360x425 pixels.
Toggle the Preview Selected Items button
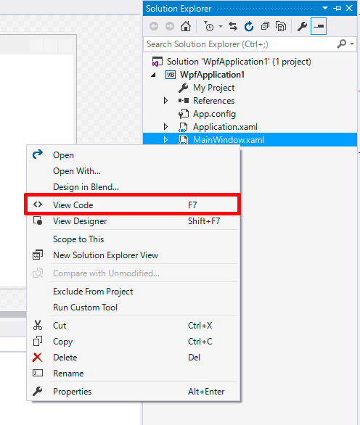pyautogui.click(x=319, y=26)
